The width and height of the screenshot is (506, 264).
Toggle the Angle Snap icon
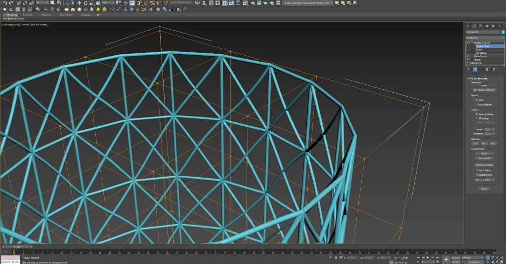point(146,3)
